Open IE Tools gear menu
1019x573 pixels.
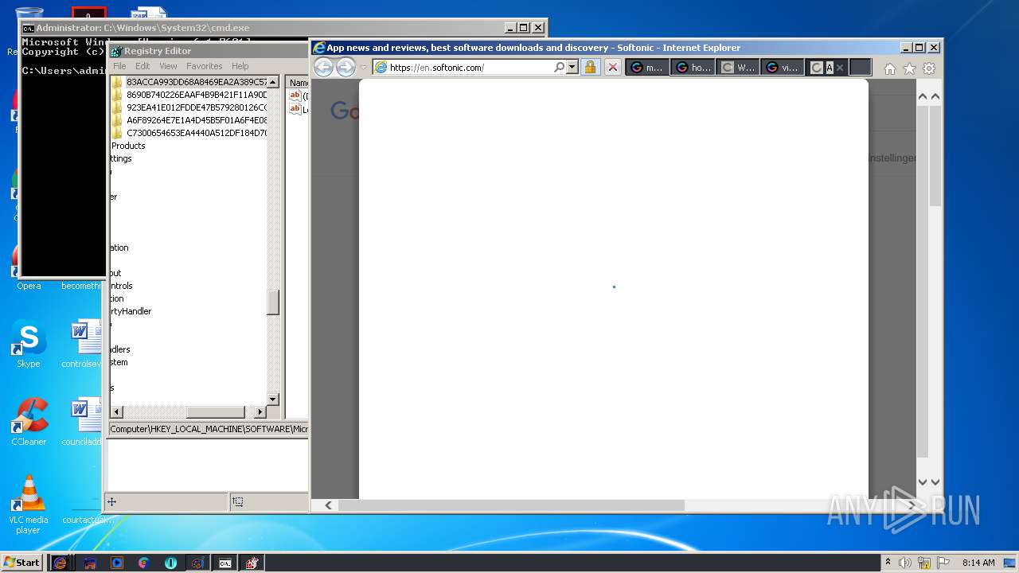click(928, 68)
